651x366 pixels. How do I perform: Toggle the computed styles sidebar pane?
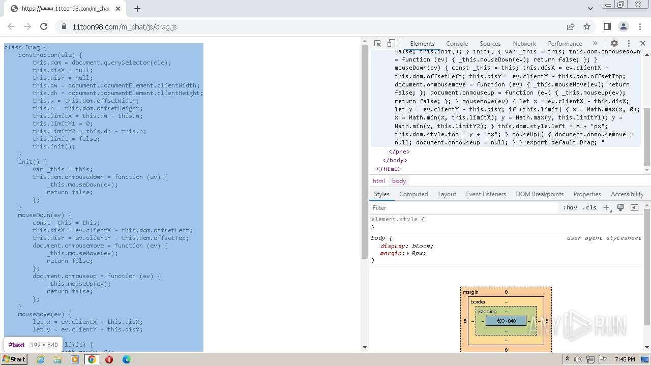[634, 208]
